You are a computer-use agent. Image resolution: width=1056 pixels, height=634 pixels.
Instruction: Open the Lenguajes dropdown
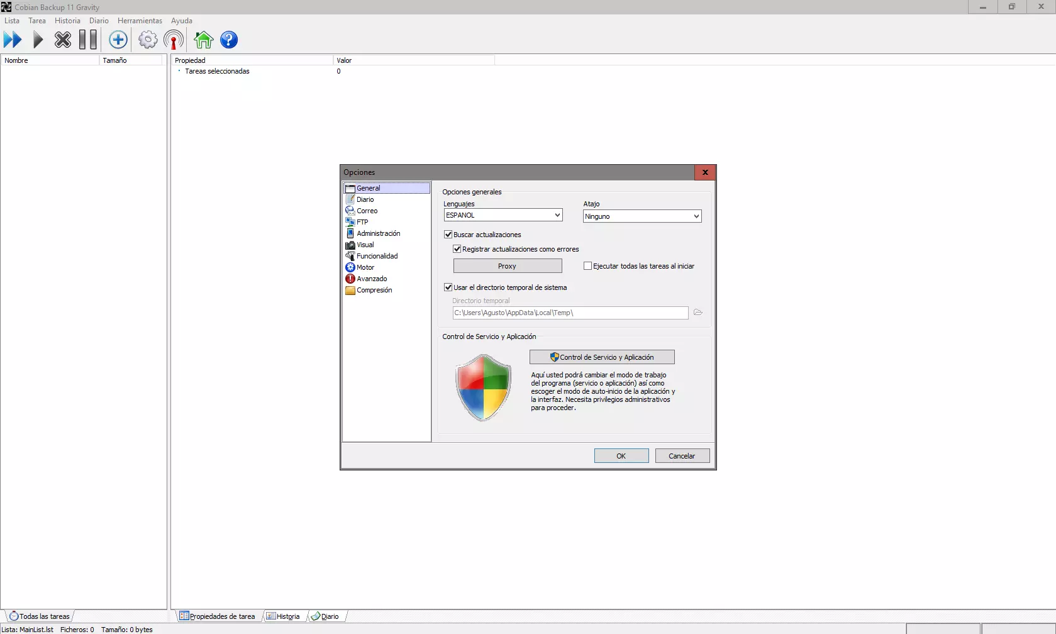pyautogui.click(x=503, y=215)
